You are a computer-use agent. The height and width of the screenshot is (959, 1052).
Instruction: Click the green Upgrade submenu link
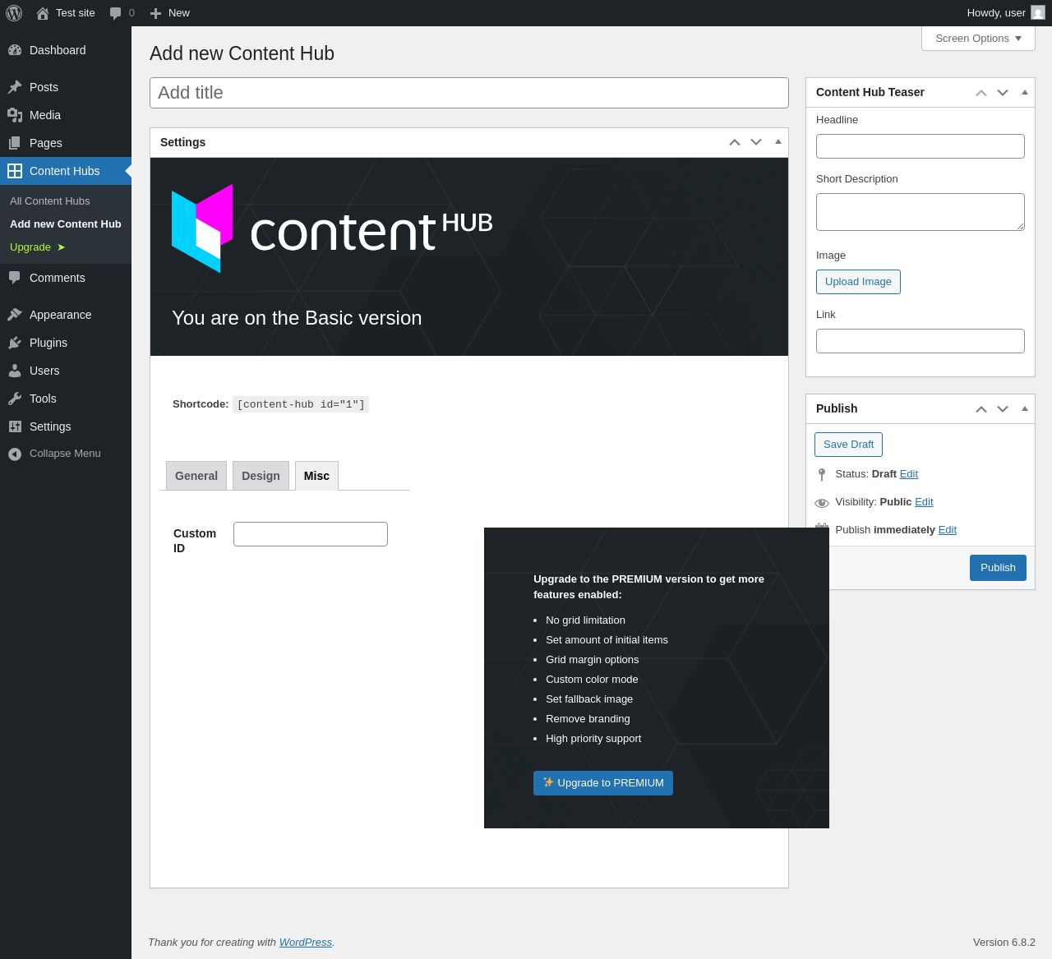pos(37,247)
